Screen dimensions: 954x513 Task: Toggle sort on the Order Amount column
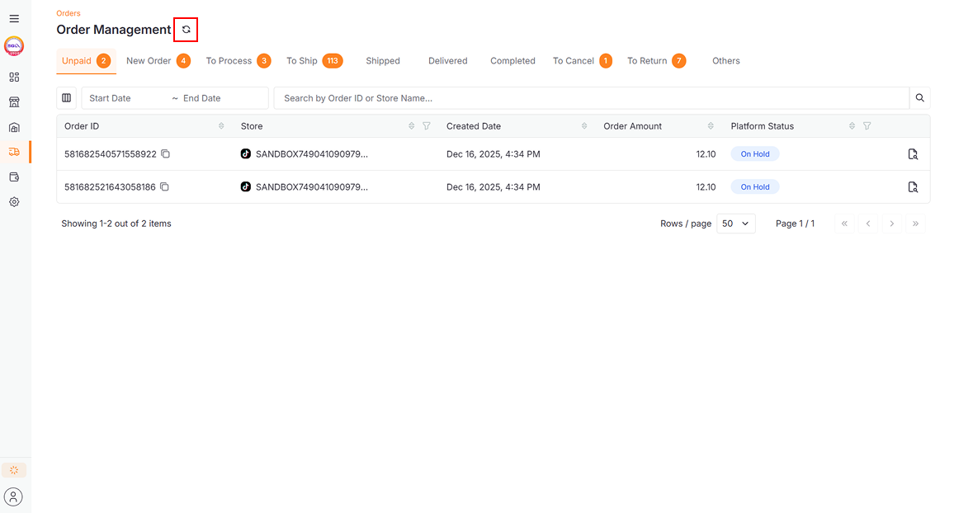[x=711, y=126]
